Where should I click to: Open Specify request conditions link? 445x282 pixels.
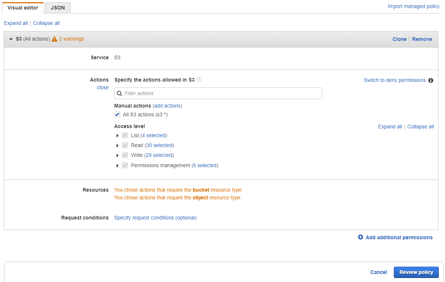pos(155,218)
